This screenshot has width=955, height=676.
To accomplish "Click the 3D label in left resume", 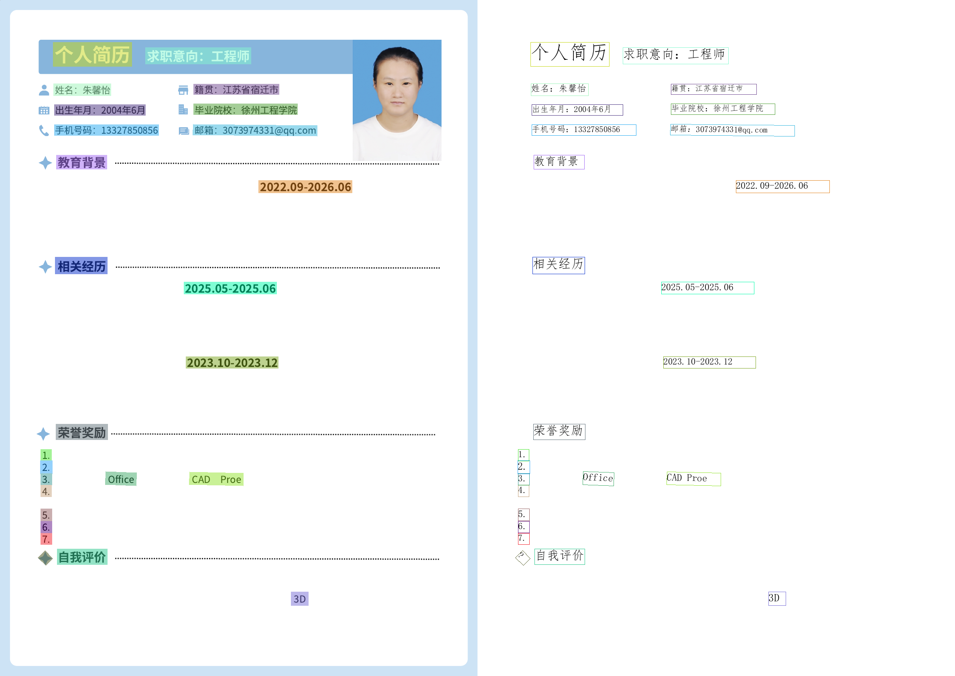I will tap(299, 599).
